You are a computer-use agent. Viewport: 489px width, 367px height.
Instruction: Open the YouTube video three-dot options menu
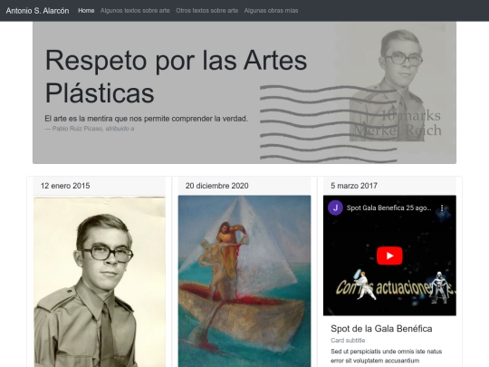442,208
